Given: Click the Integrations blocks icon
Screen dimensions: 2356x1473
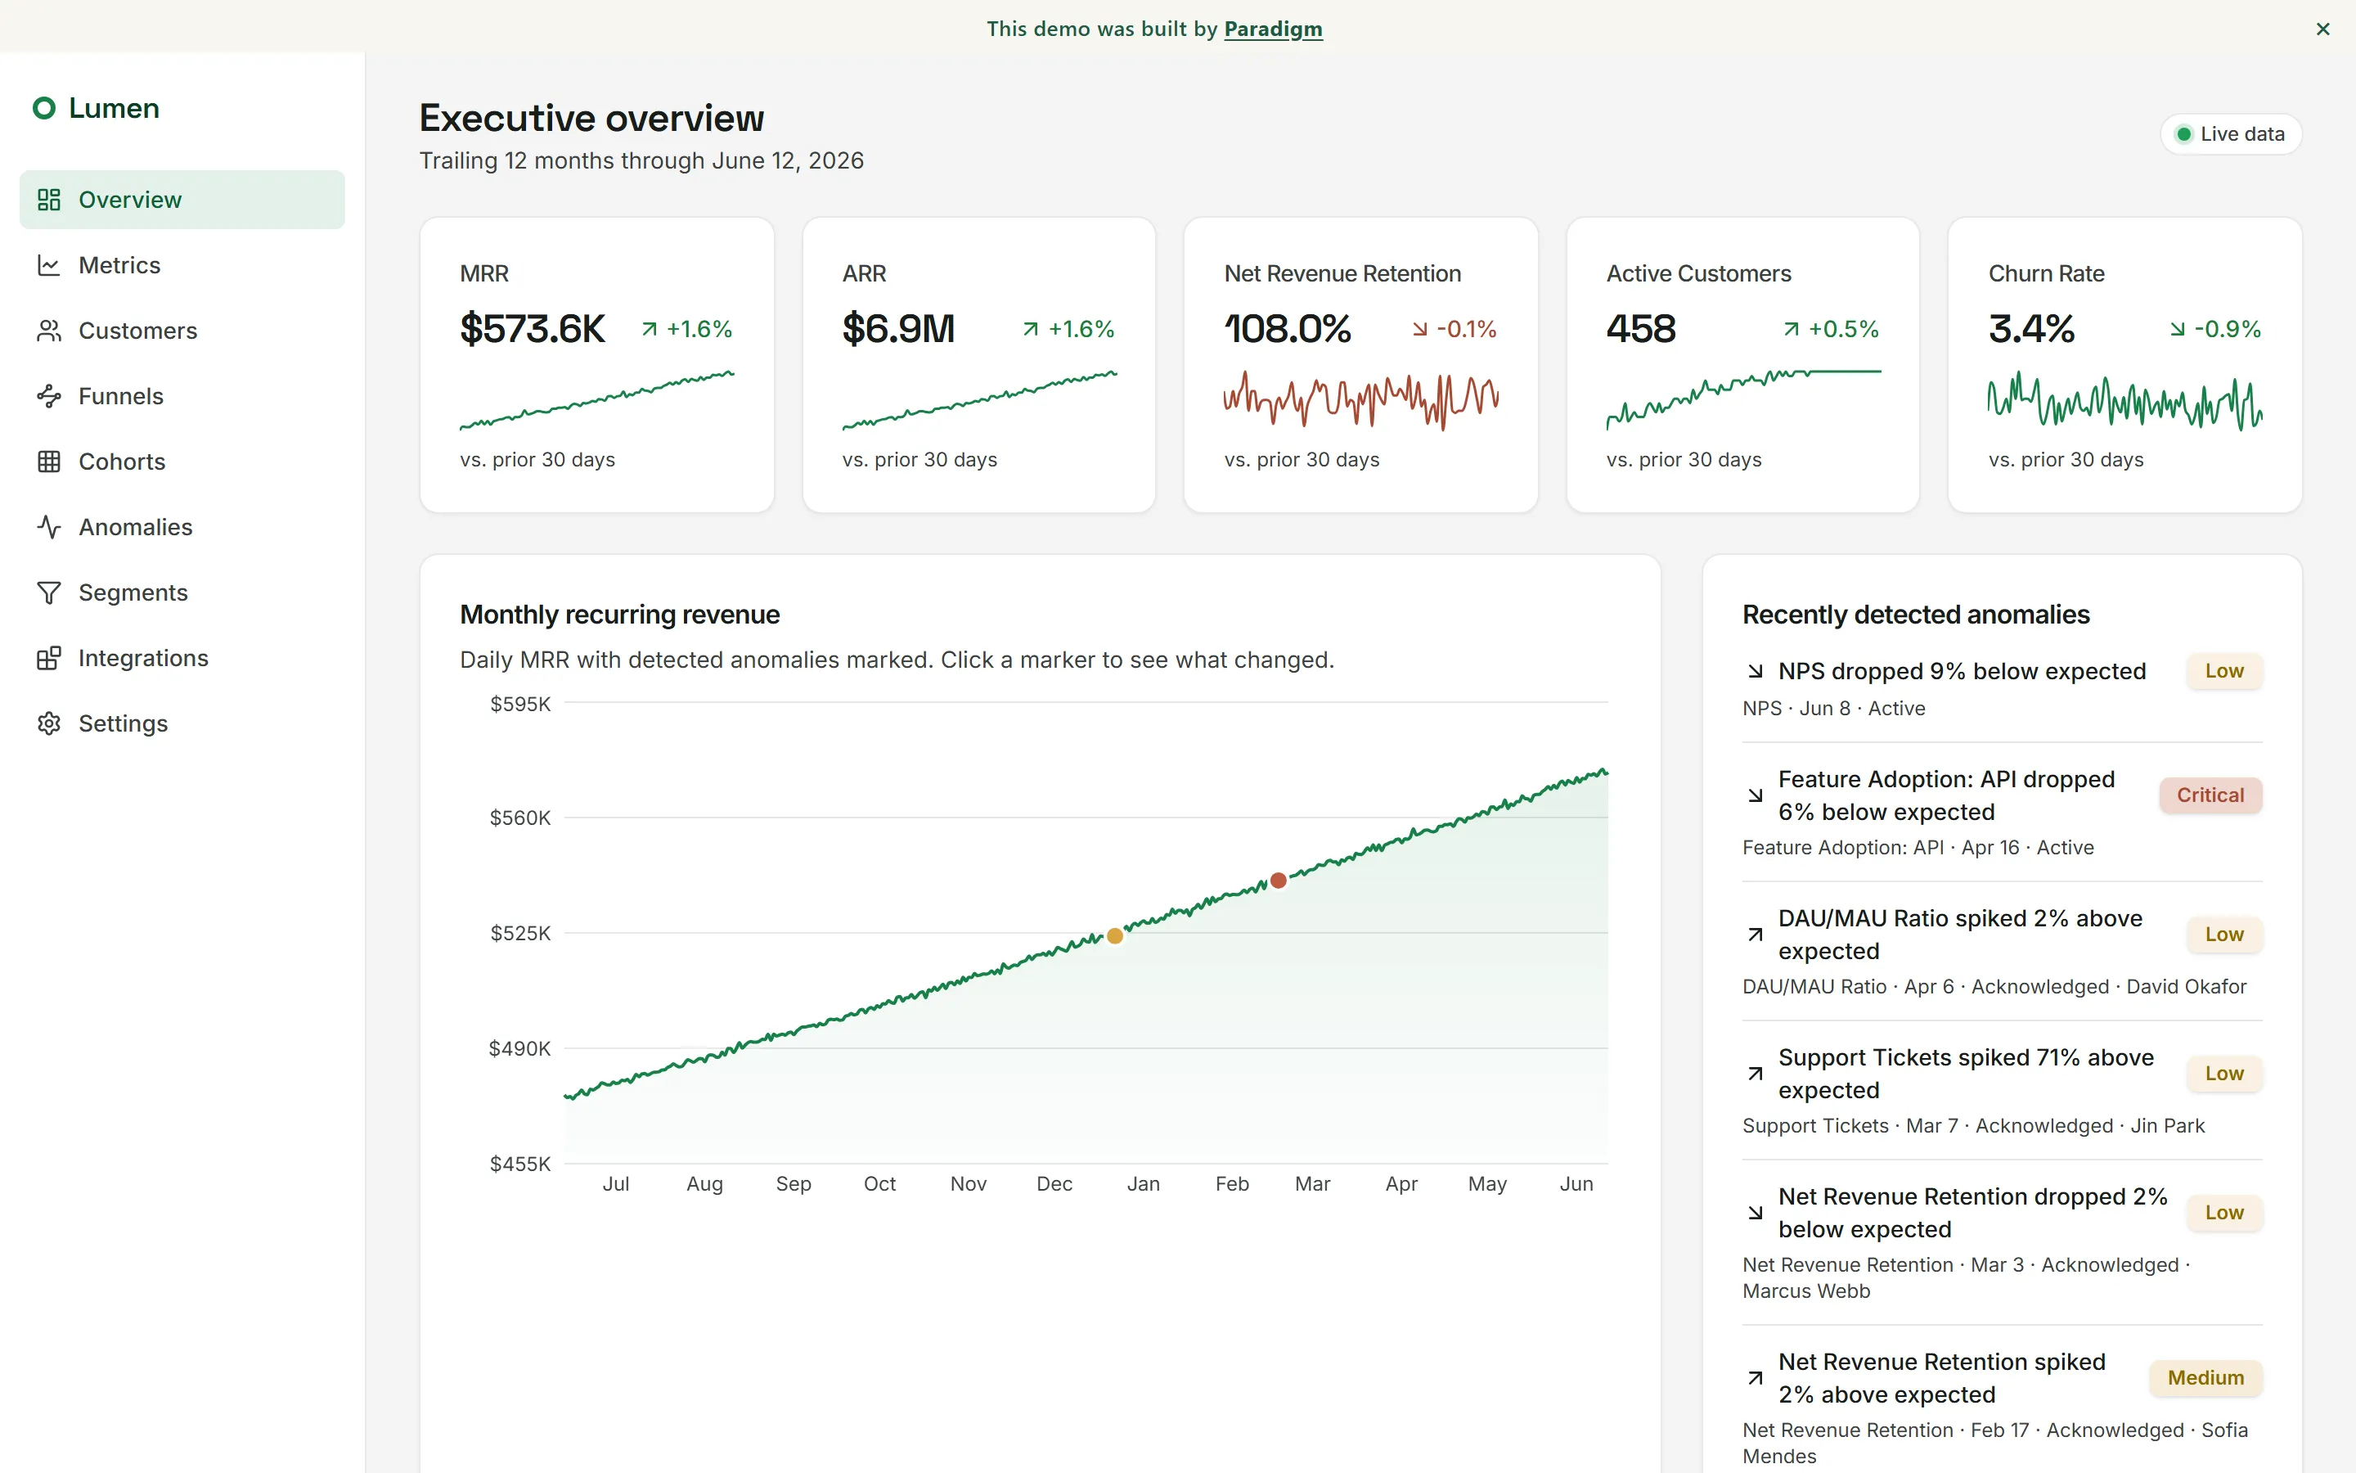Looking at the screenshot, I should click(49, 658).
